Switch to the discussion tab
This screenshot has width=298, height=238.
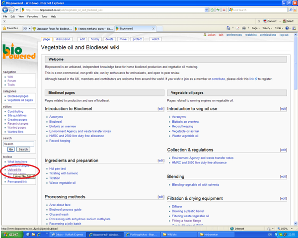63,39
